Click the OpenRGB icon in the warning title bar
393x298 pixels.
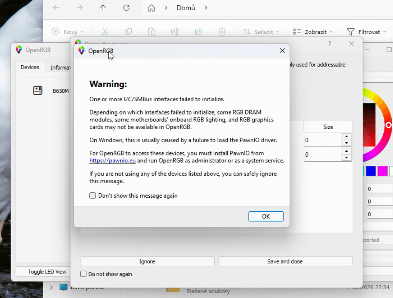click(x=82, y=50)
